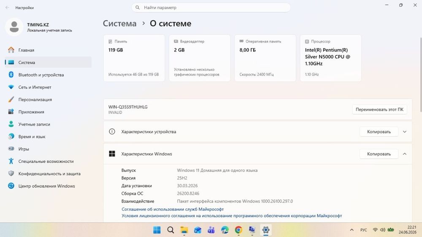The height and width of the screenshot is (237, 422).
Task: Click the Память 119 GB card
Action: pyautogui.click(x=134, y=58)
